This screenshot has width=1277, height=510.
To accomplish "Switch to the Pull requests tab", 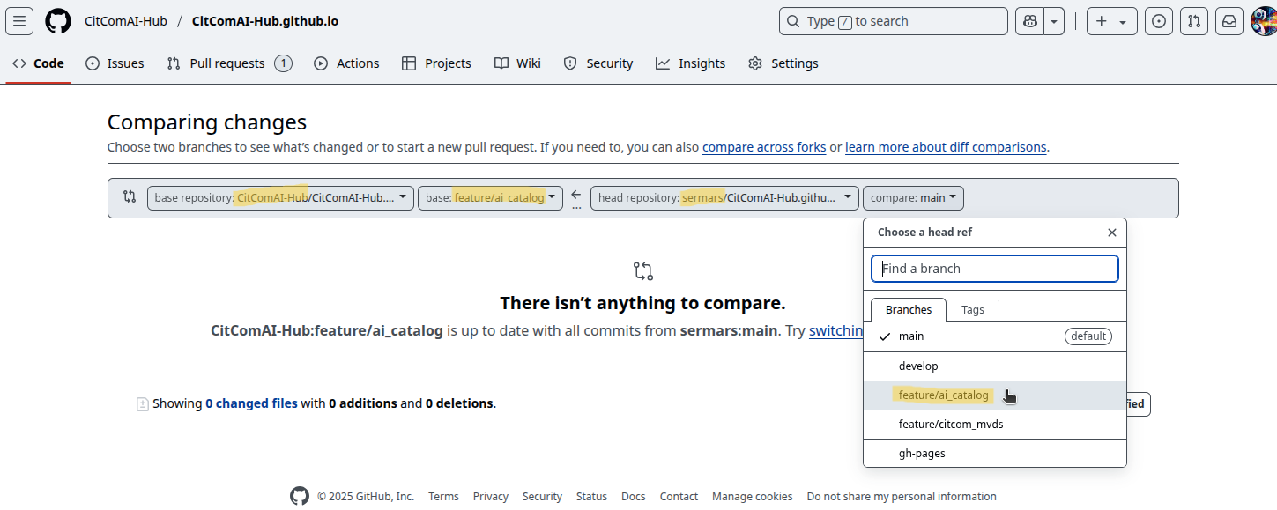I will 229,63.
